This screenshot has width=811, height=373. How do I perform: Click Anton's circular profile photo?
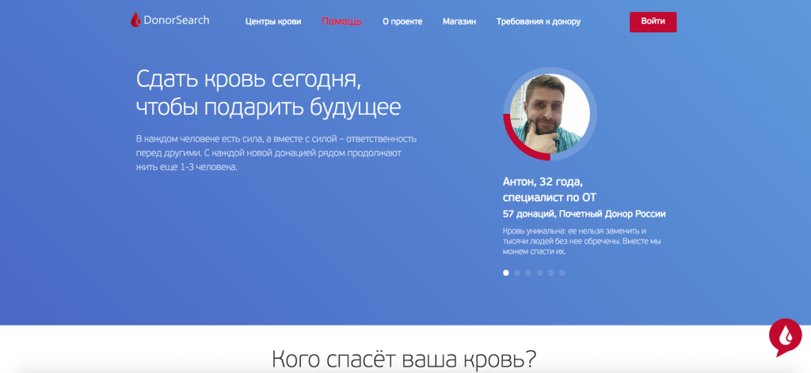tap(550, 112)
